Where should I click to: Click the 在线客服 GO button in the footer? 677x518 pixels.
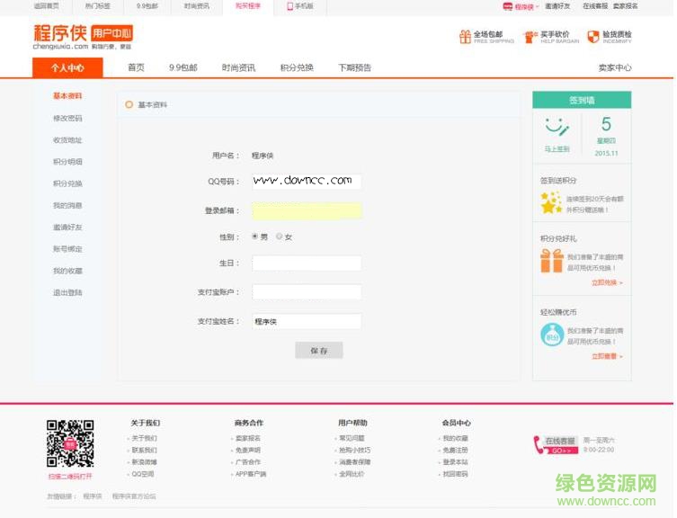point(561,445)
